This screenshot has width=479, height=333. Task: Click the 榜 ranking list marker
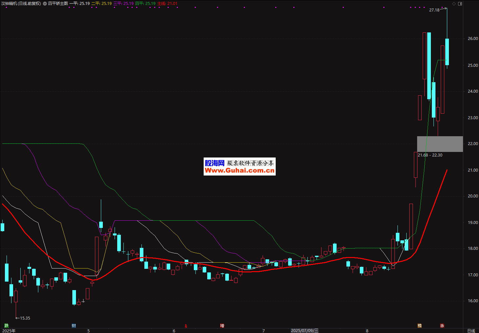419,325
